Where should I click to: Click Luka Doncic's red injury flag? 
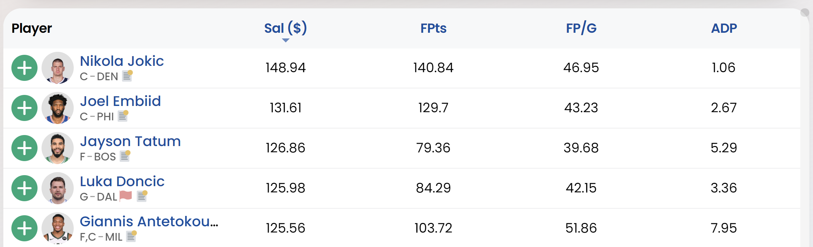point(126,196)
